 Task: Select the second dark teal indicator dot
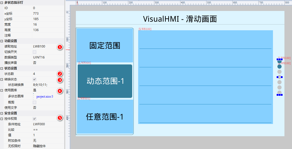point(279,67)
